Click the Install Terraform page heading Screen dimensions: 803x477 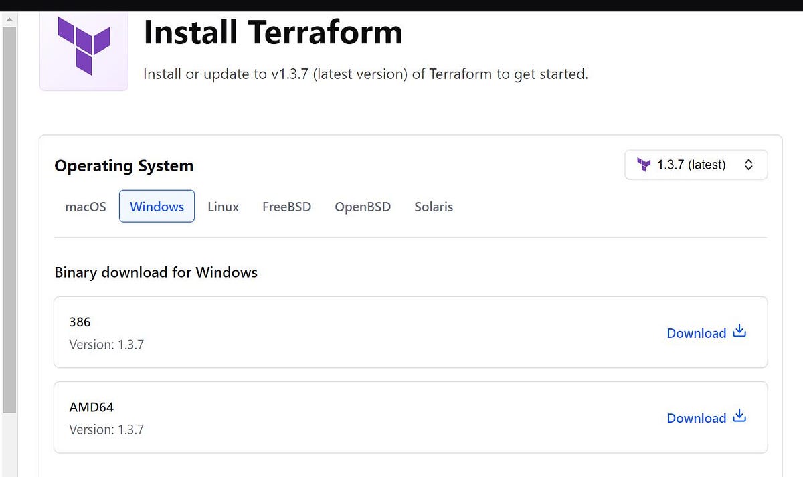(x=272, y=31)
